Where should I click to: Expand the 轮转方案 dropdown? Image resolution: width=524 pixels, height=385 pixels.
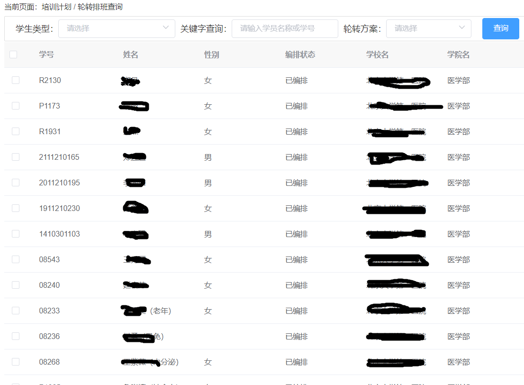pos(428,28)
